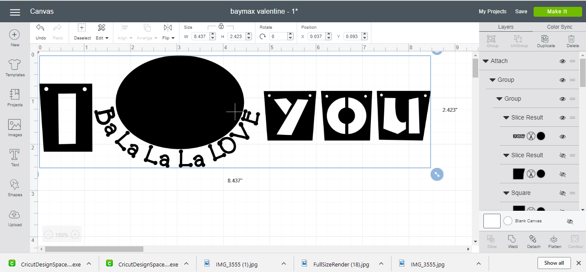Viewport: 586px width, 272px height.
Task: Click the Blank Canvas white swatch
Action: point(492,221)
